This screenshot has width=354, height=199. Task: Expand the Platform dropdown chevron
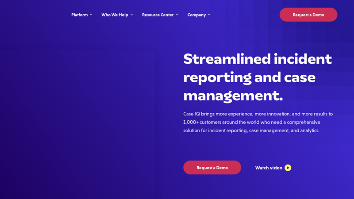[x=91, y=15]
